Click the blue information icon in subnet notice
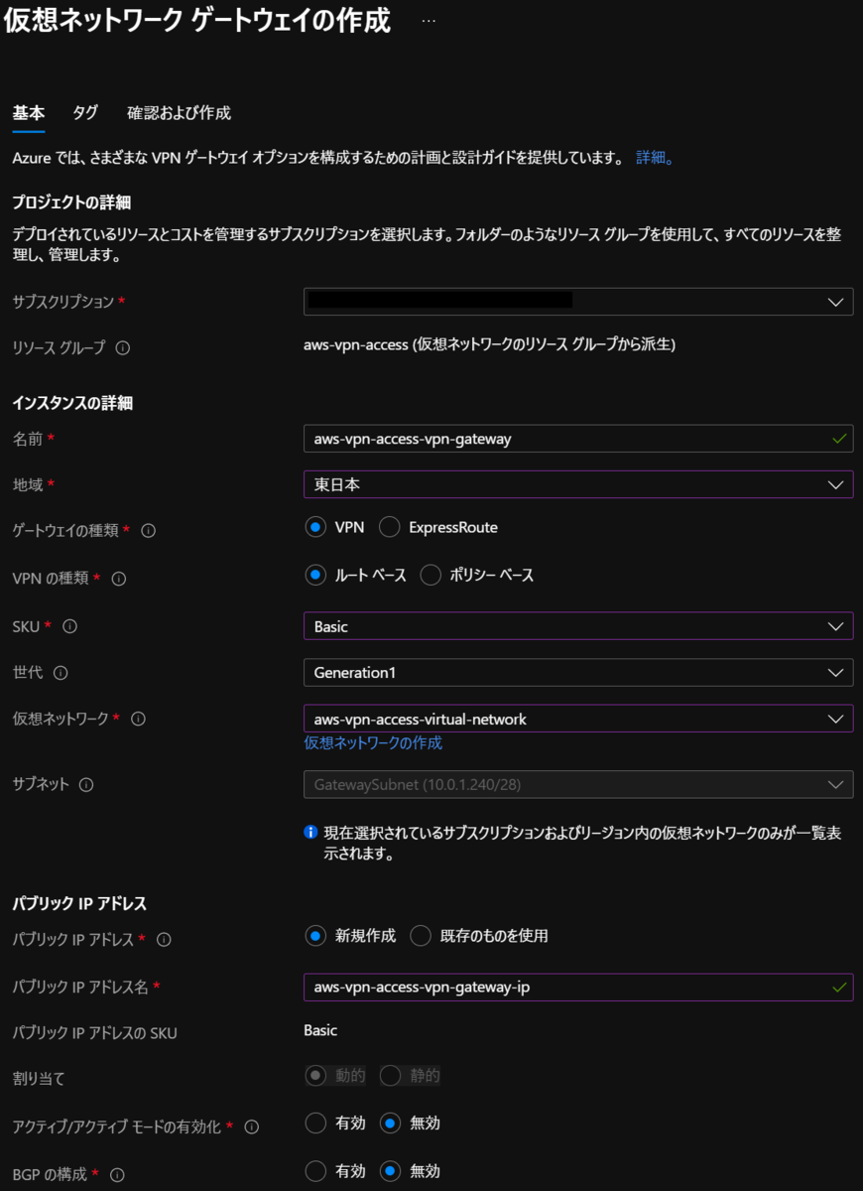 coord(311,832)
